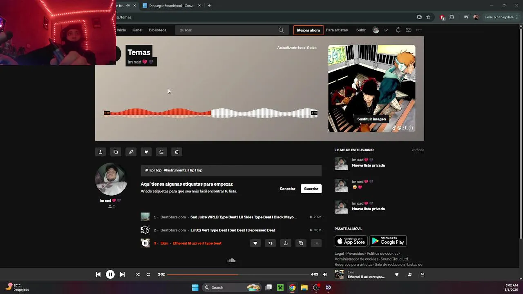
Task: Open the messages envelope
Action: [409, 30]
